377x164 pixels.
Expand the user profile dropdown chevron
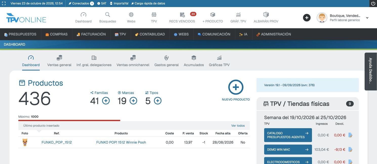367,18
